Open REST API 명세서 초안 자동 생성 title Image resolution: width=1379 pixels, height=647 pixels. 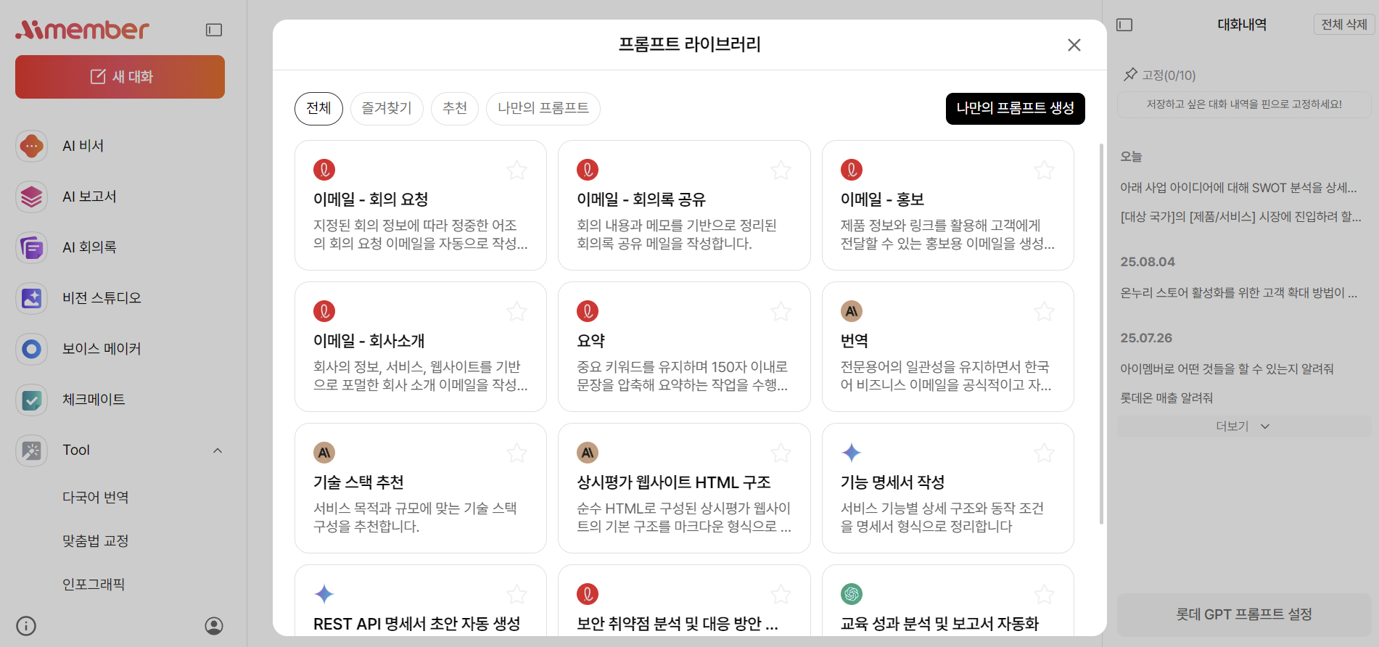click(416, 624)
